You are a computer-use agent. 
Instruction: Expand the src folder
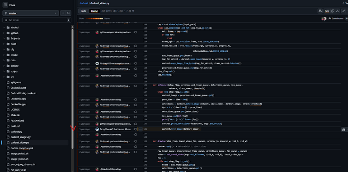(4, 77)
